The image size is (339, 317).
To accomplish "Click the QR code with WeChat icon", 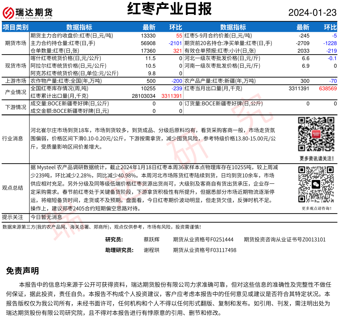I will (x=316, y=185).
